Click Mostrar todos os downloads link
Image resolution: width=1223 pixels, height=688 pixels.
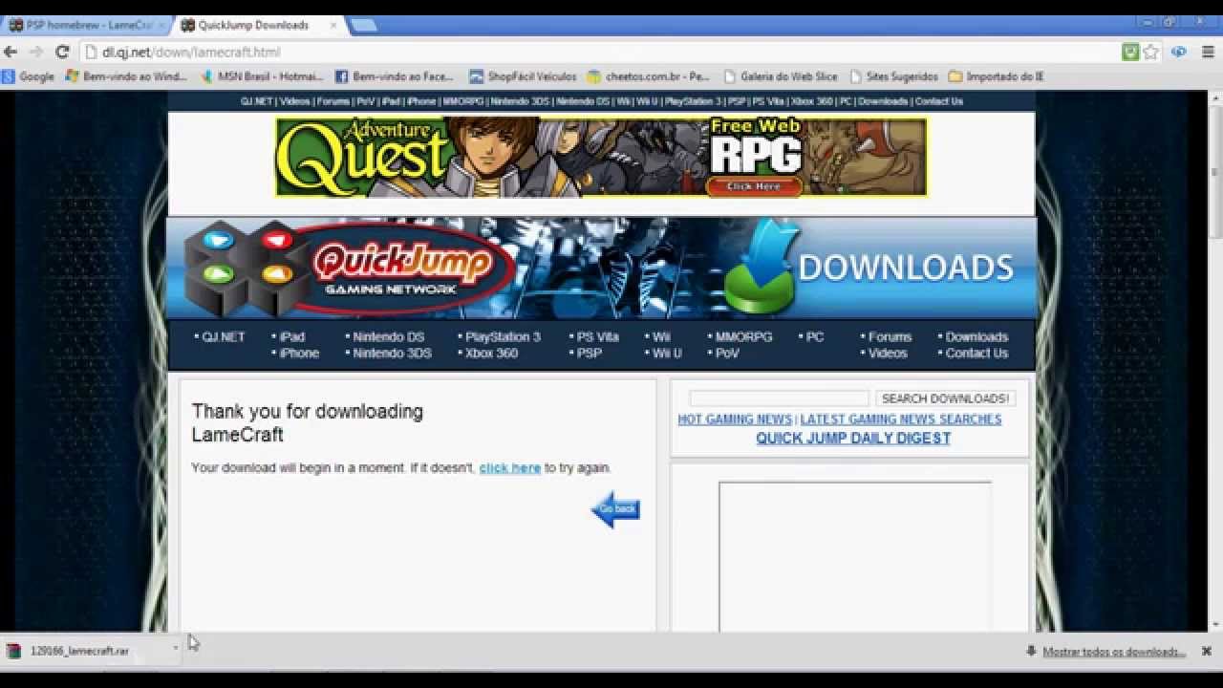pyautogui.click(x=1114, y=652)
